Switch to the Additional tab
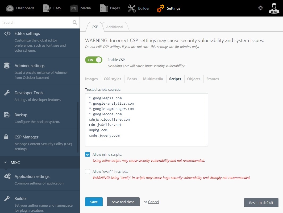The image size is (283, 213). 114,27
